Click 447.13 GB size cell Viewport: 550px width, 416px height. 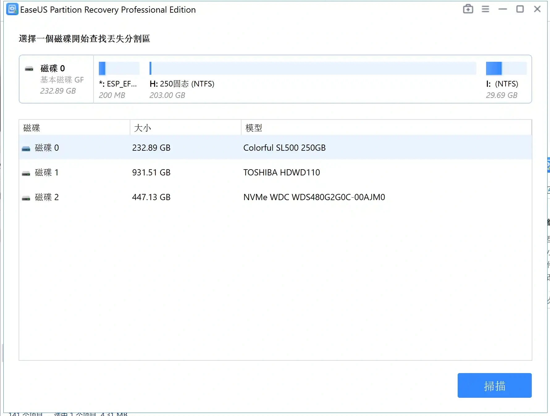(x=151, y=197)
